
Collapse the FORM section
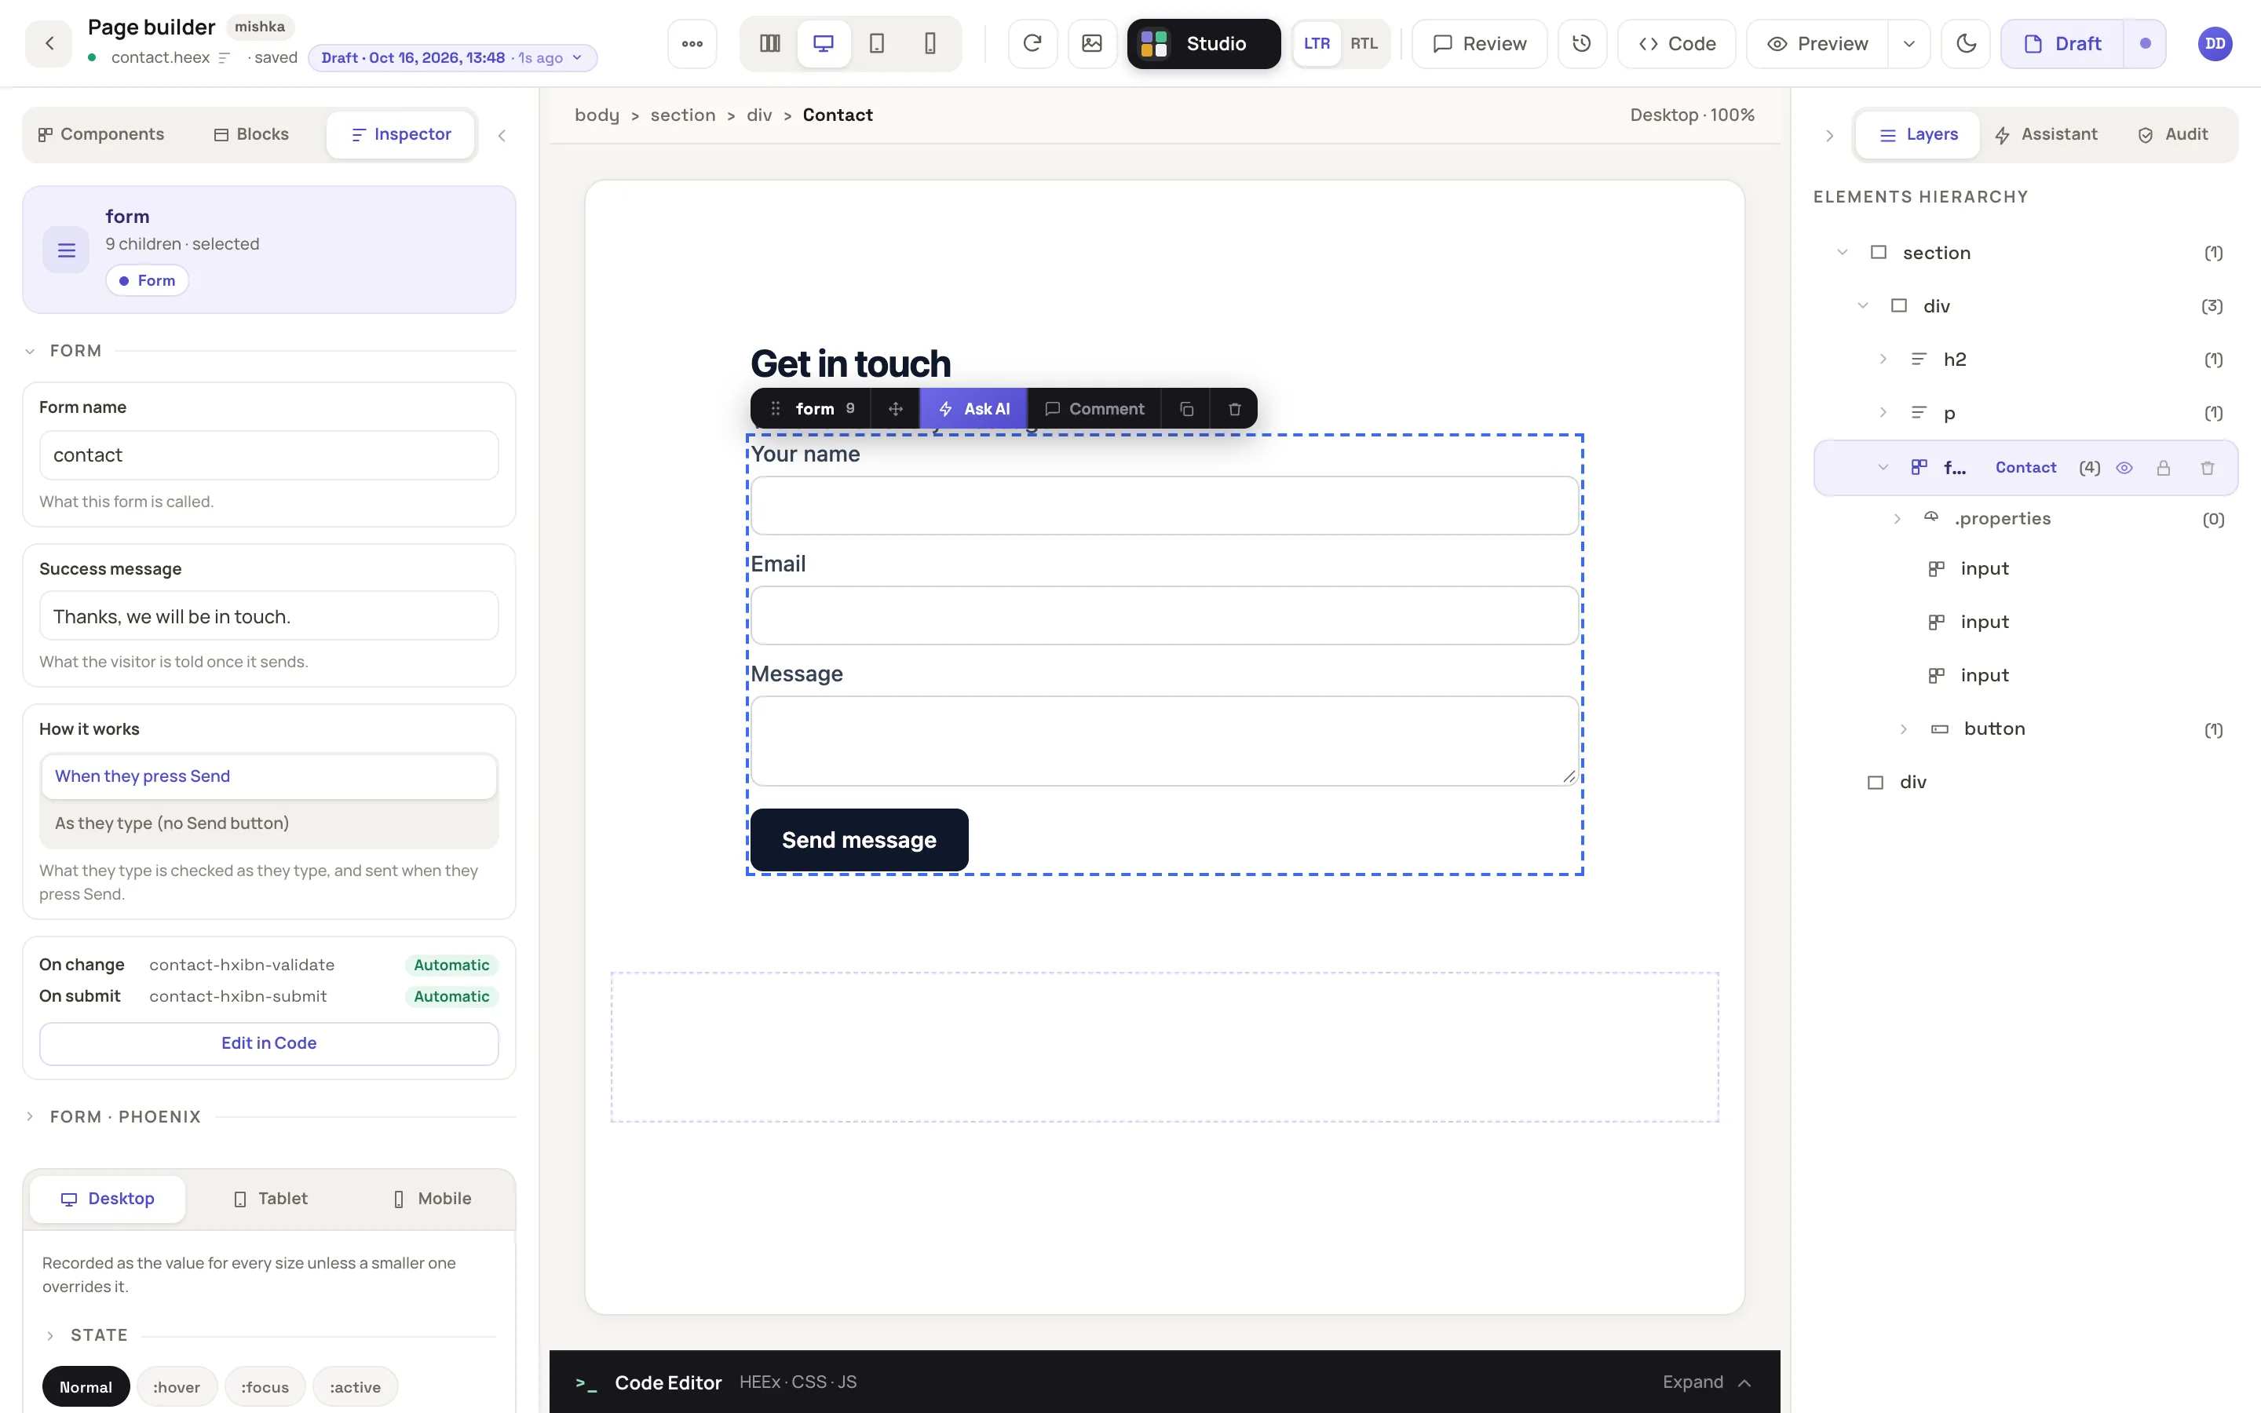point(30,352)
